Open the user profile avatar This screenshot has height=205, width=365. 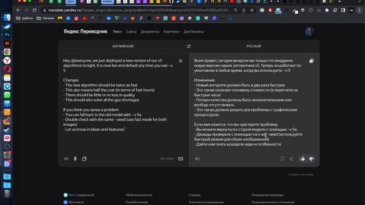tap(309, 32)
